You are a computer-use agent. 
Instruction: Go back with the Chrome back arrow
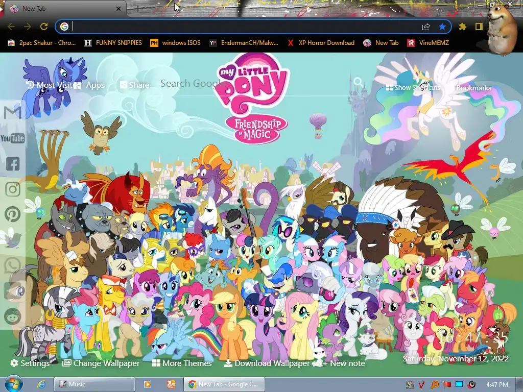(x=11, y=27)
